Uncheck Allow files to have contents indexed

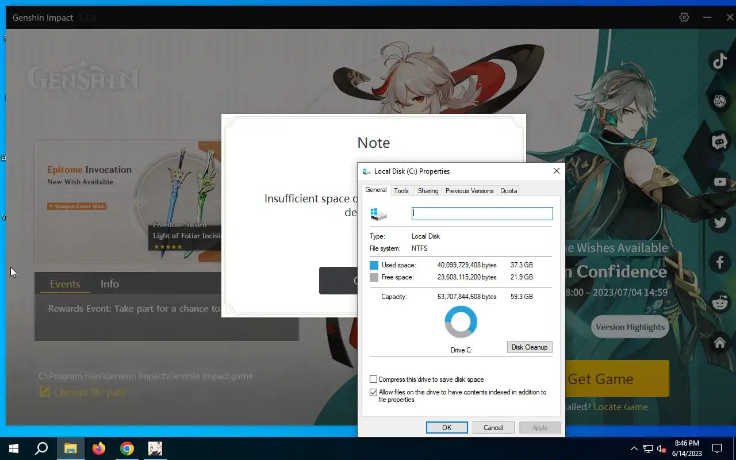point(373,392)
